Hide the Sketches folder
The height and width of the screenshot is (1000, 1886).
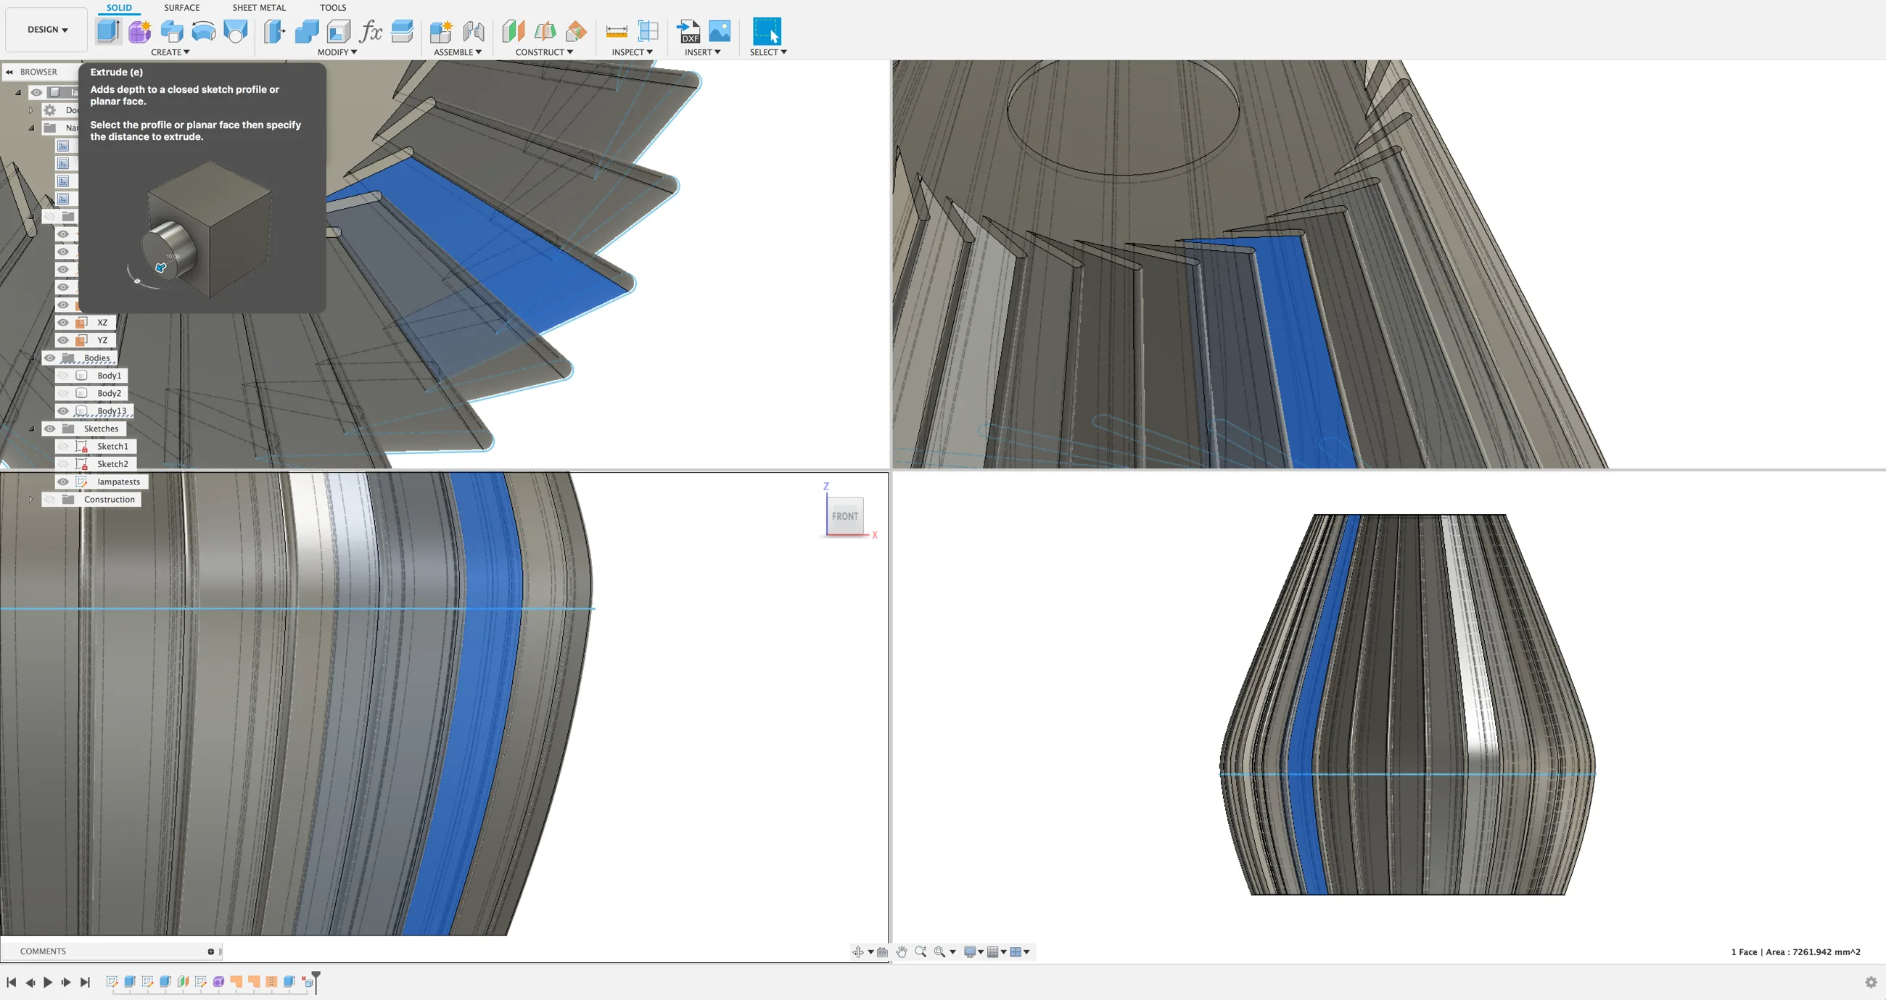point(50,429)
